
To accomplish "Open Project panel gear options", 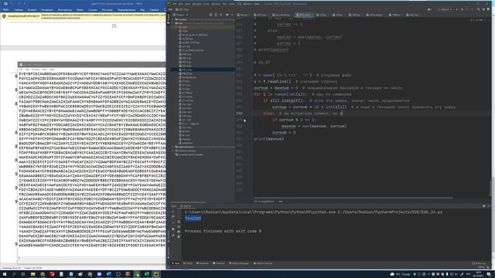I will click(x=227, y=15).
